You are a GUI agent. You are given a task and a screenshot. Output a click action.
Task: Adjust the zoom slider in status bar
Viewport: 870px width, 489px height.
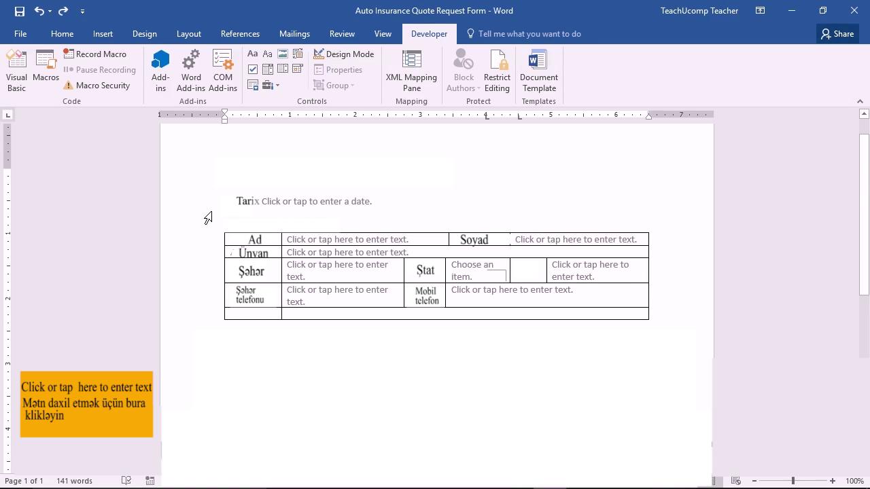pos(793,481)
